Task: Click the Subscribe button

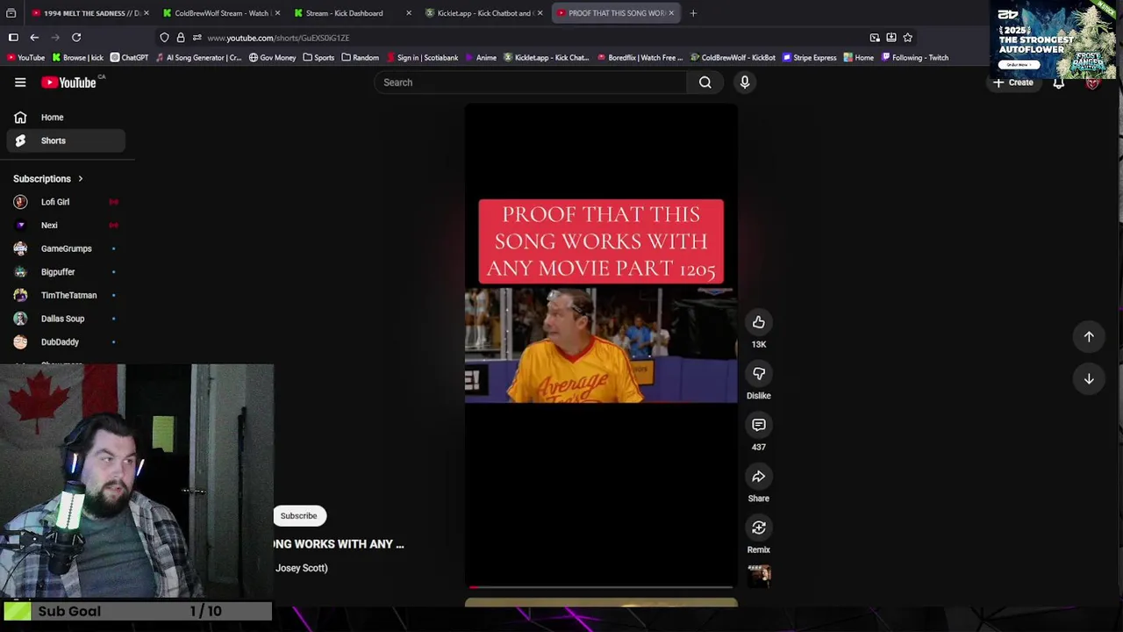Action: pos(299,516)
